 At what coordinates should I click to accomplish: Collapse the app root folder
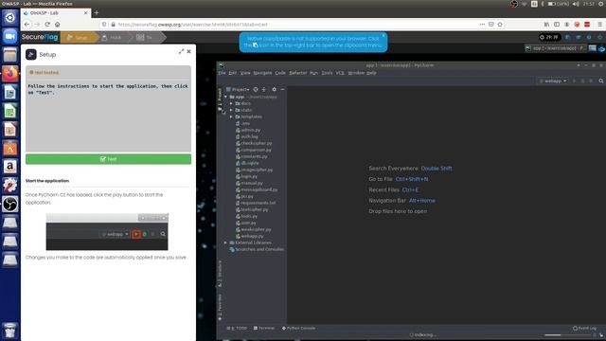click(226, 97)
